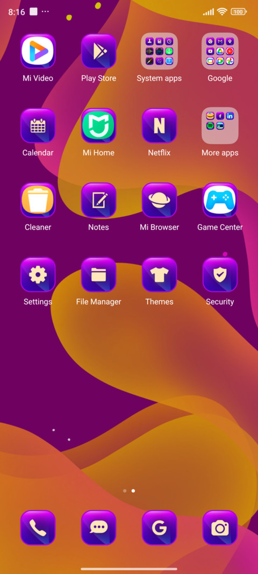
Task: Open the System apps folder
Action: click(x=159, y=51)
